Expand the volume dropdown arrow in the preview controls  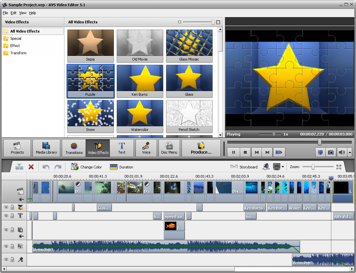349,152
